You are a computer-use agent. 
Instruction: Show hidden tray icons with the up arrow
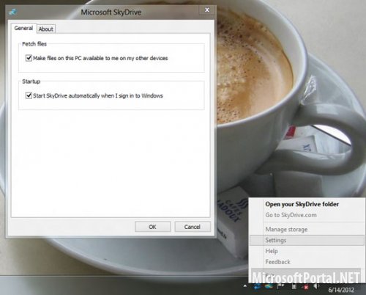(245, 286)
